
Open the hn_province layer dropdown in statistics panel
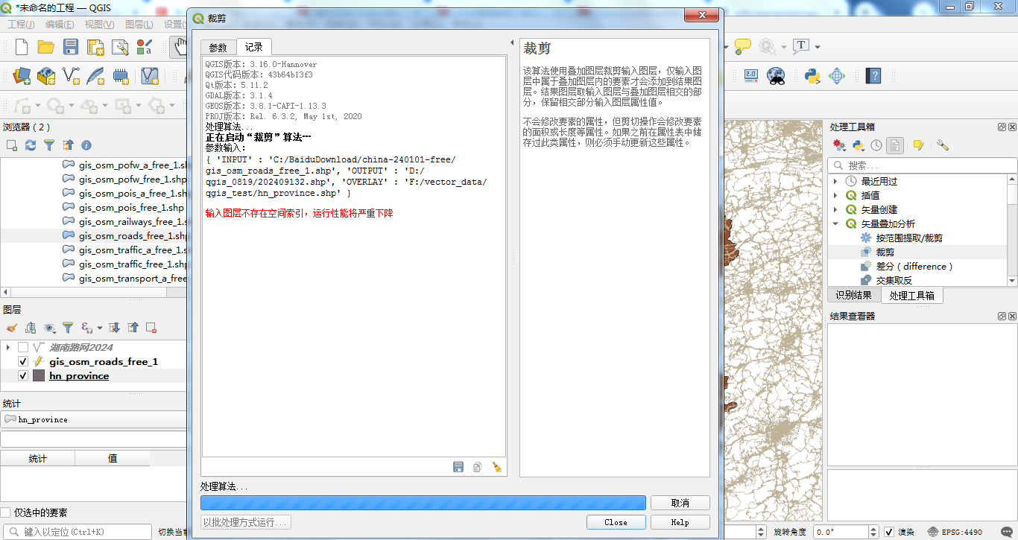click(x=93, y=419)
